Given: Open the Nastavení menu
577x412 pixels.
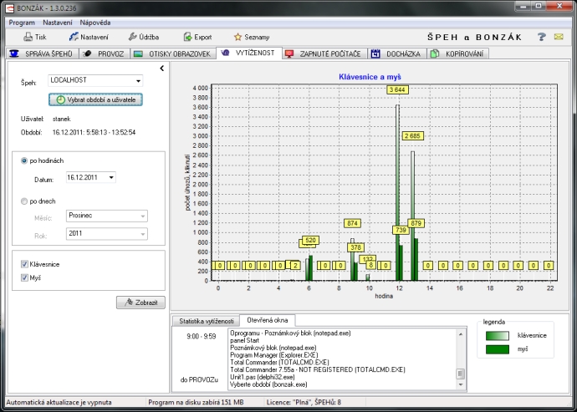Looking at the screenshot, I should click(58, 23).
